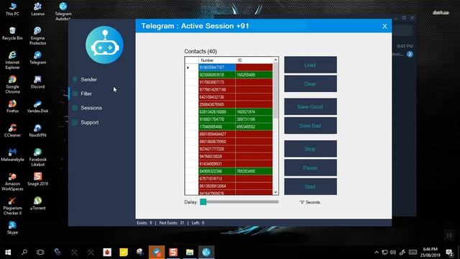Screen dimensions: 460x259
Task: Open Telegram desktop icon
Action: point(38,58)
